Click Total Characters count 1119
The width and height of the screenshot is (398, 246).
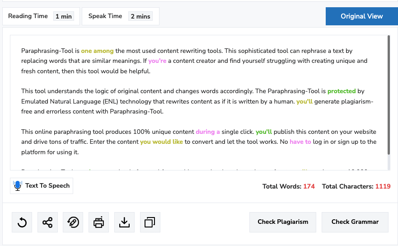coord(383,186)
